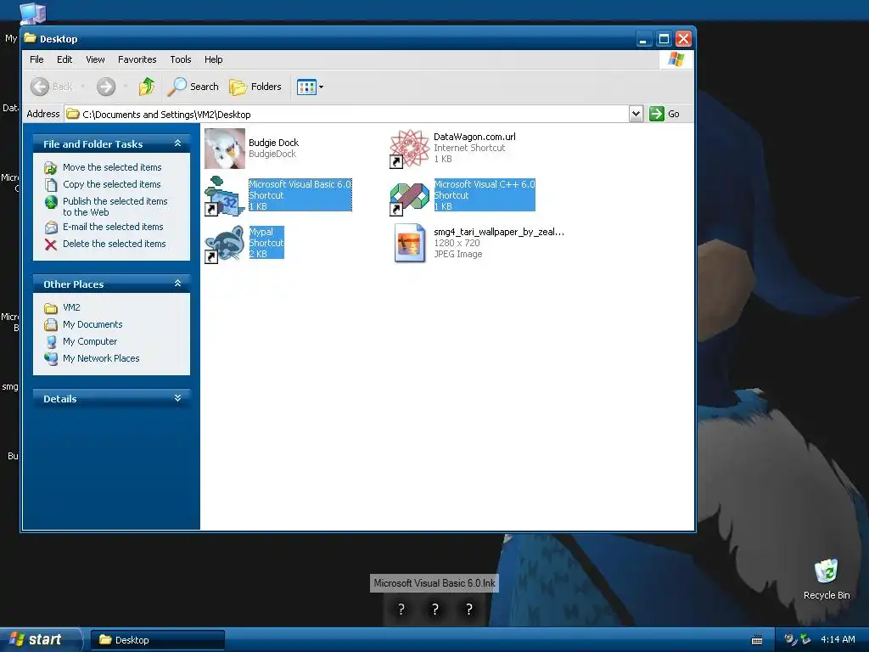This screenshot has width=869, height=652.
Task: Click the Desktop taskbar button
Action: point(157,640)
